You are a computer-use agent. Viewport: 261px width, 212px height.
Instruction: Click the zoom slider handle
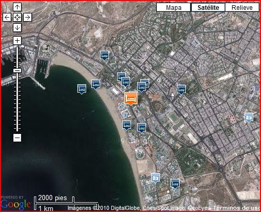(17, 70)
